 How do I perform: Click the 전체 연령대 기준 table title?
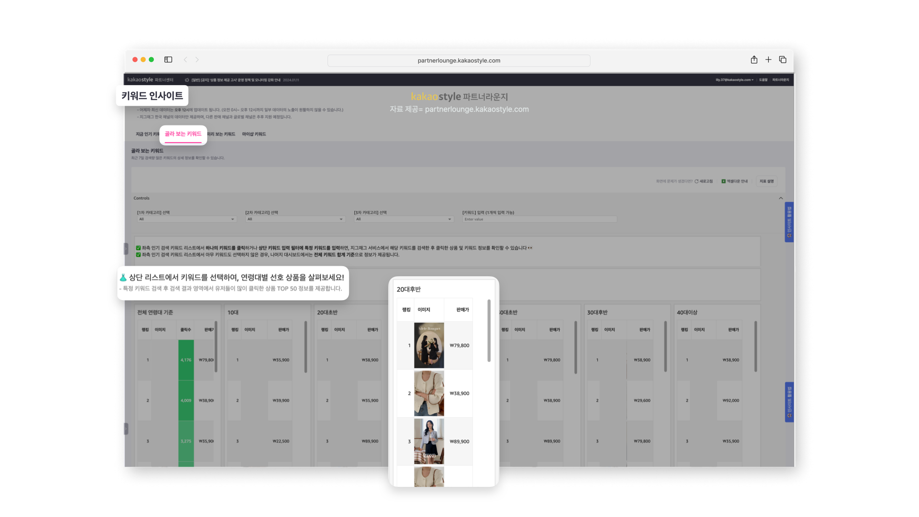(x=155, y=313)
